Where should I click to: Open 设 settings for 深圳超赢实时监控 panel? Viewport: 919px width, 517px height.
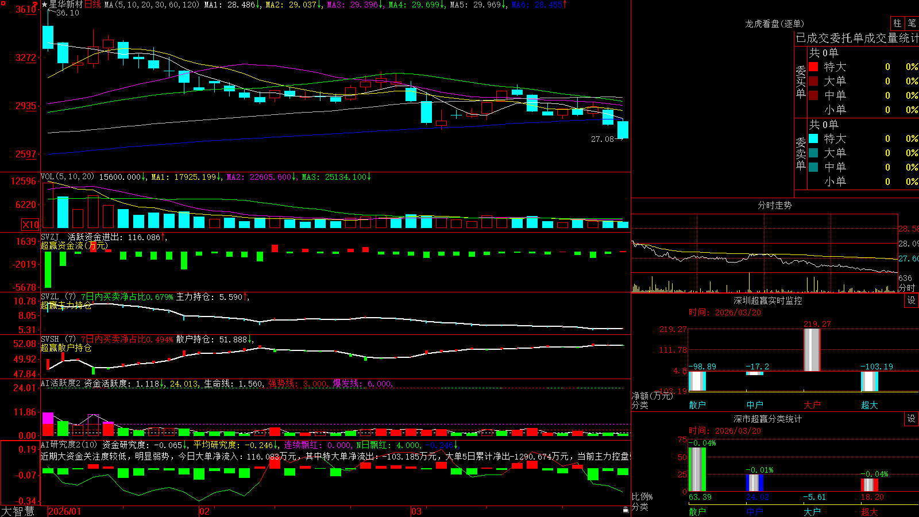pyautogui.click(x=912, y=300)
